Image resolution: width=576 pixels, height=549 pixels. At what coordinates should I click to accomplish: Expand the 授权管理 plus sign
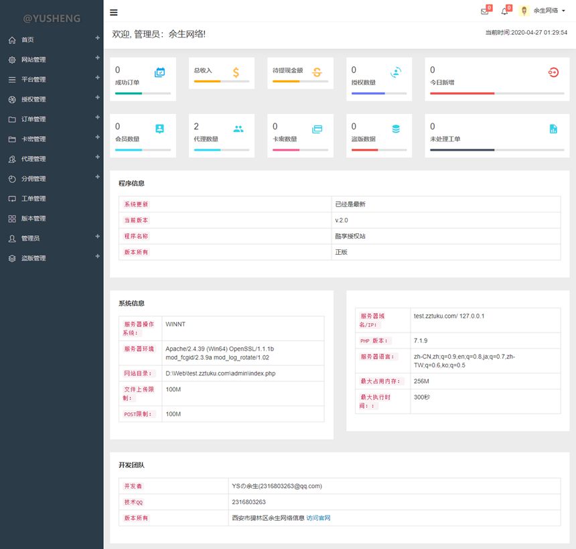pos(97,98)
